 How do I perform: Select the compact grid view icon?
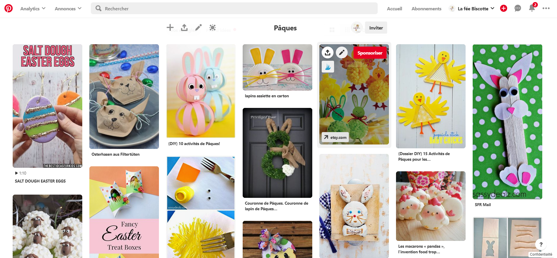click(x=347, y=29)
